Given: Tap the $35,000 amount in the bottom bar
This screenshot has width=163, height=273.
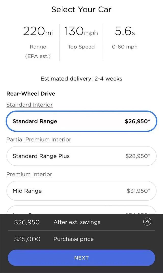Looking at the screenshot, I should [x=27, y=239].
